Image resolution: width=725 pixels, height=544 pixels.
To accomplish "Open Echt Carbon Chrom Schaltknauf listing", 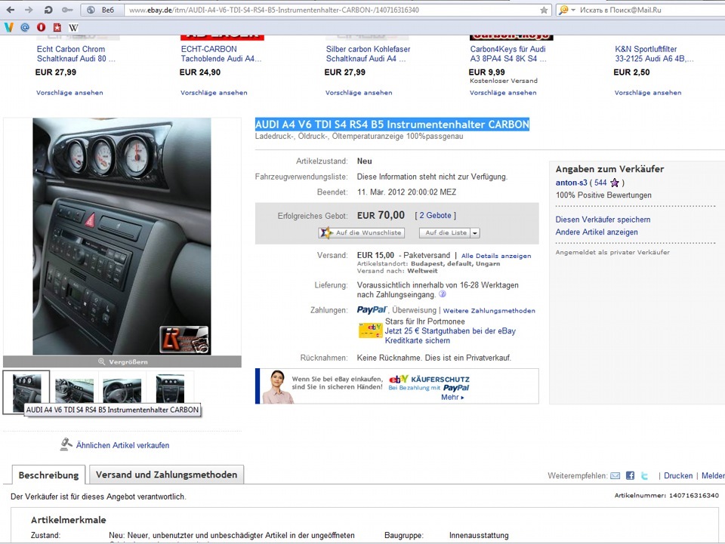I will click(x=76, y=54).
